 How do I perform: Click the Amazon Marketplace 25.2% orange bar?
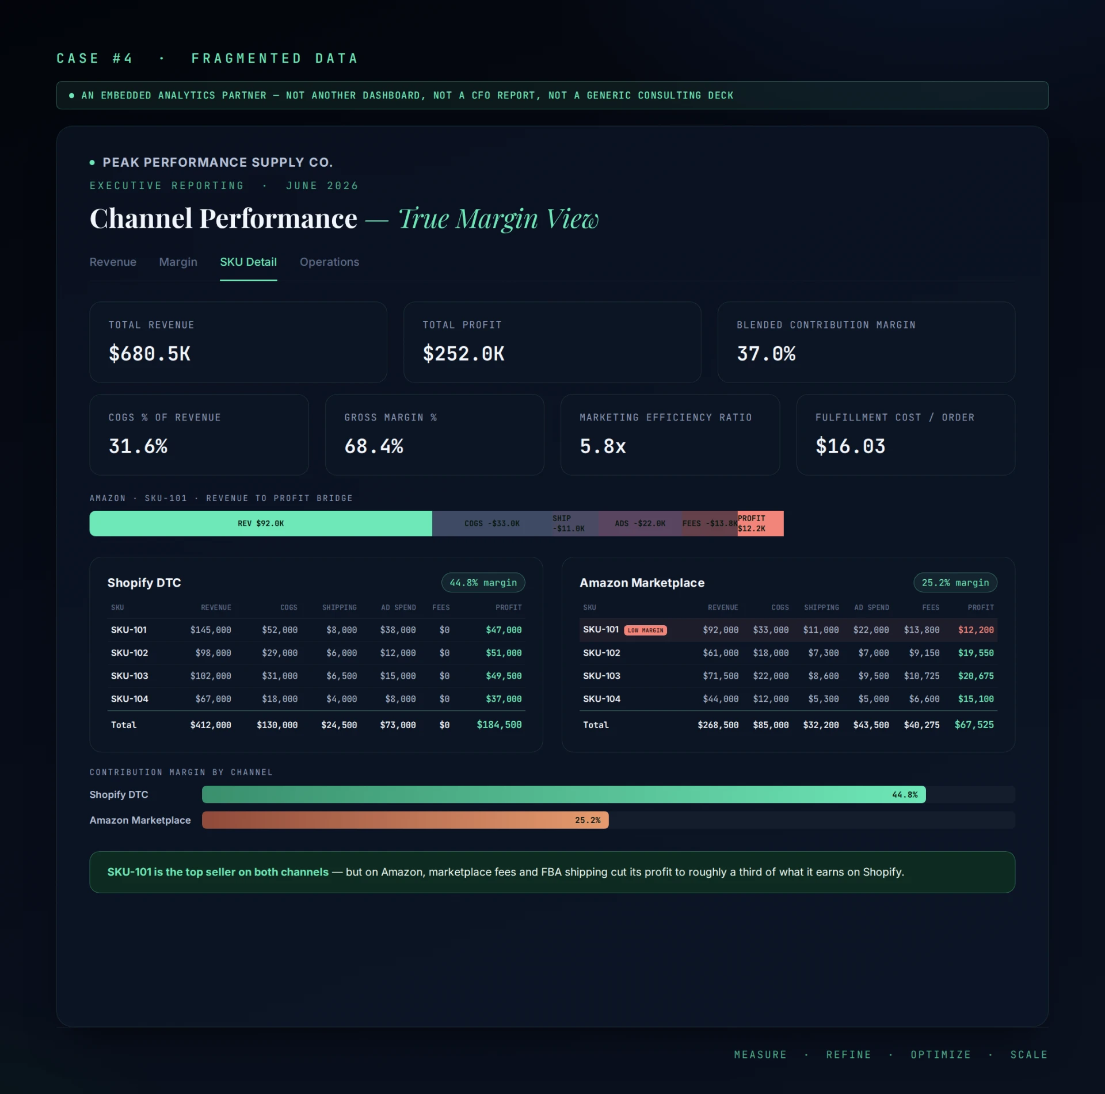pyautogui.click(x=405, y=820)
